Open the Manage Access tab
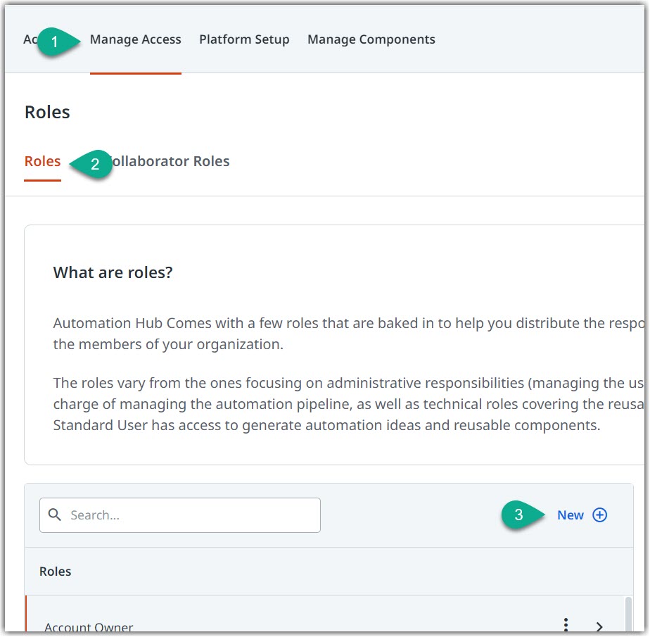650x637 pixels. (x=136, y=39)
